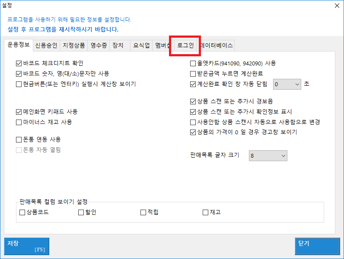Go to the 멤버십 tab
Viewport: 344px width, 259px height.
(x=162, y=45)
